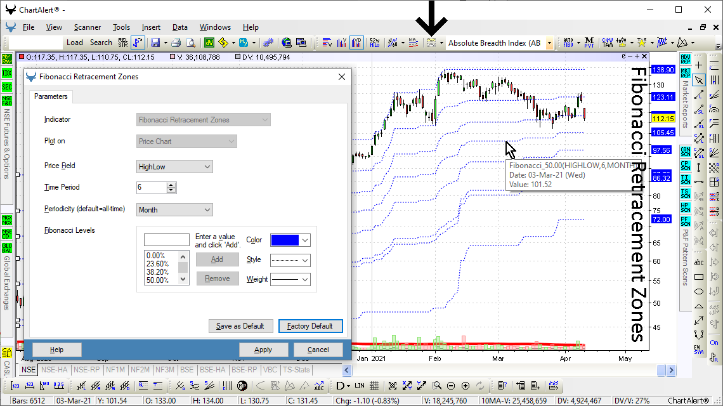Viewport: 723px width, 406px height.
Task: Click the Save as Default button
Action: tap(240, 325)
